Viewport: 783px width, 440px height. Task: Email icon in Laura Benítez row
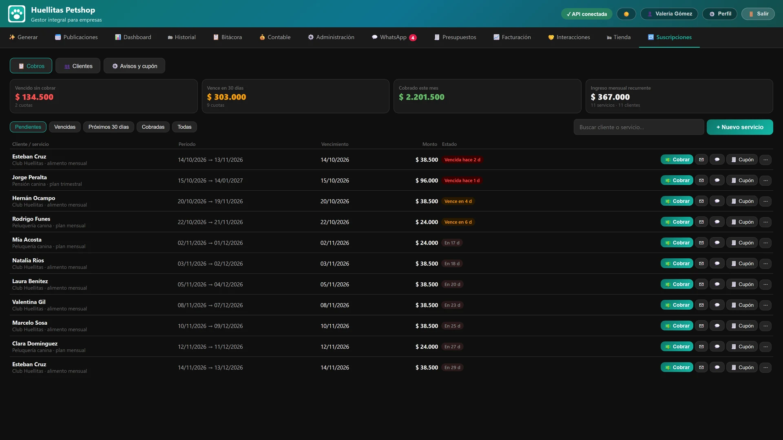701,284
